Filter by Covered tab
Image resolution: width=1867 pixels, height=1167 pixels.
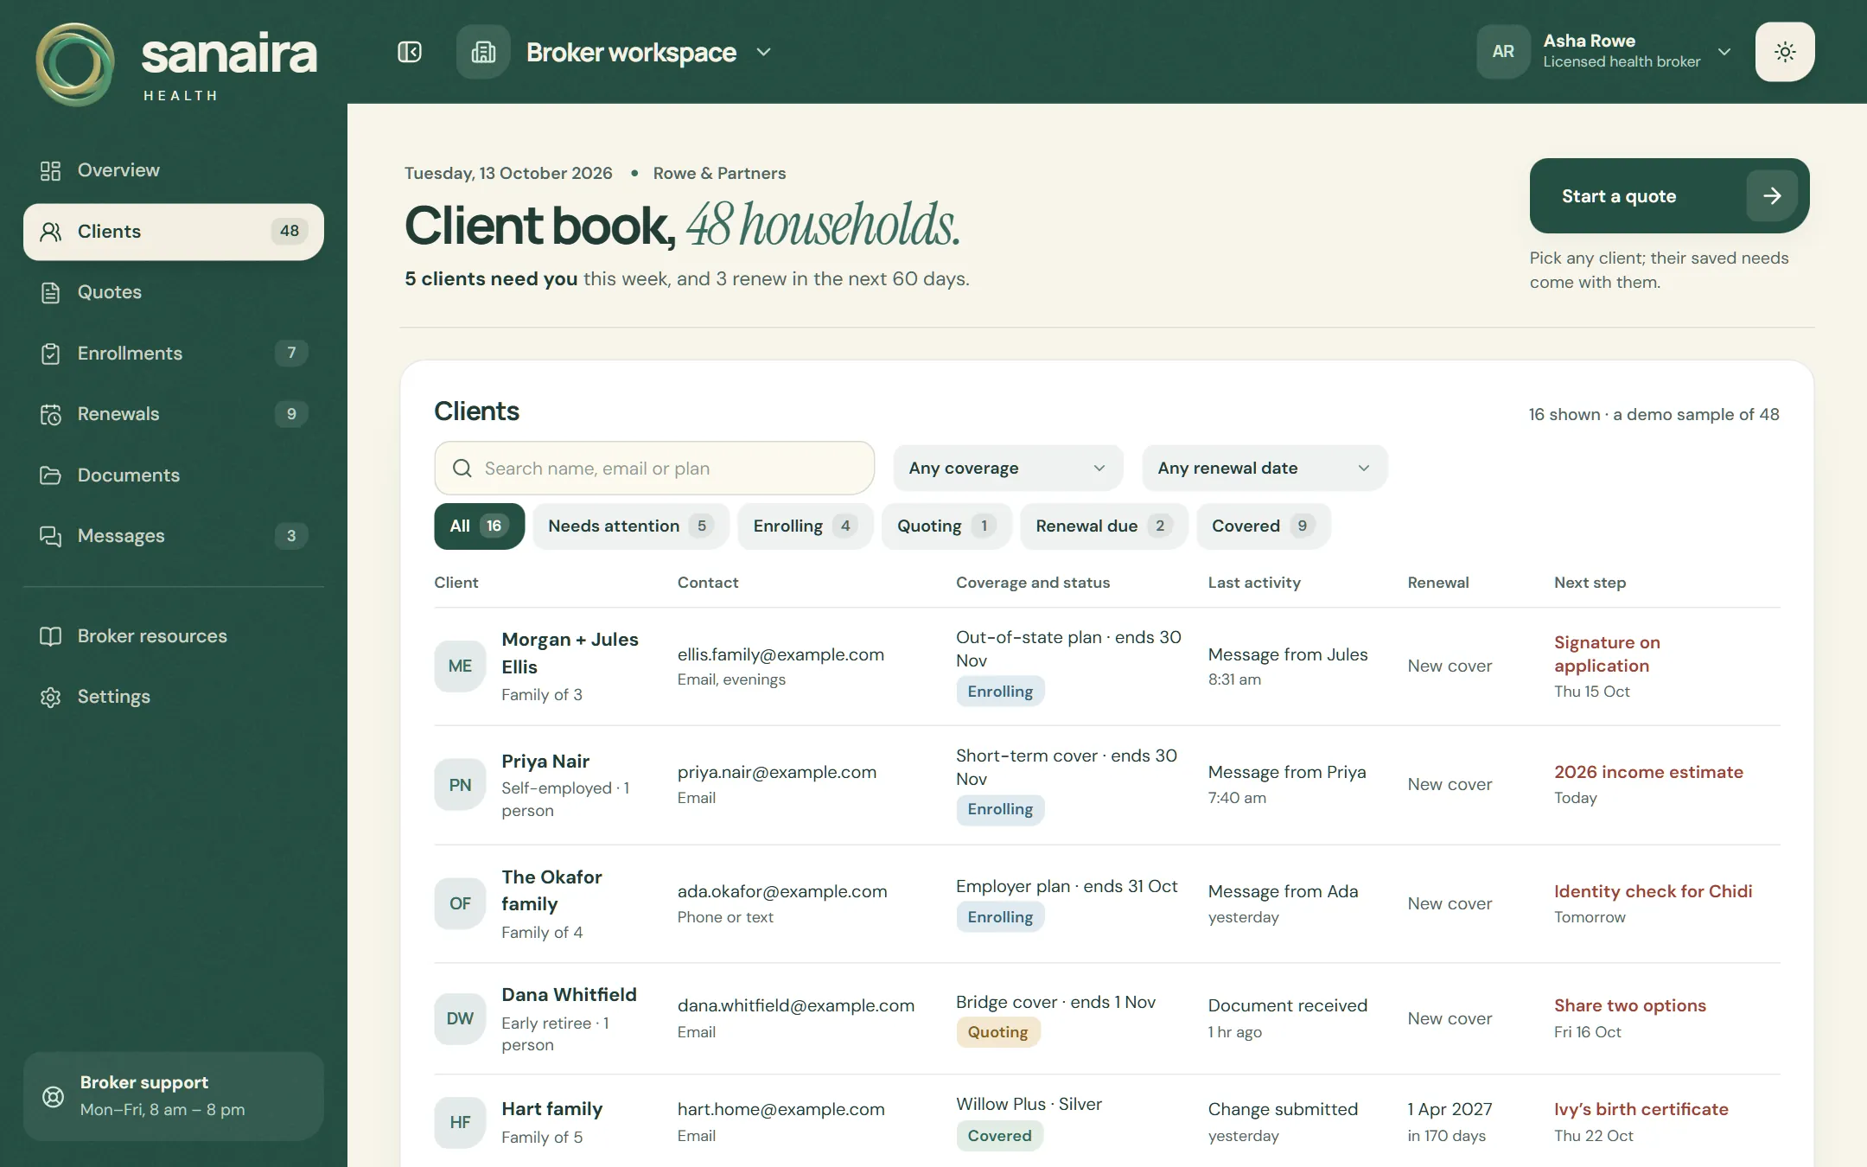(1263, 526)
